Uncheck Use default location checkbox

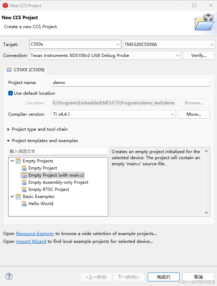pyautogui.click(x=10, y=93)
